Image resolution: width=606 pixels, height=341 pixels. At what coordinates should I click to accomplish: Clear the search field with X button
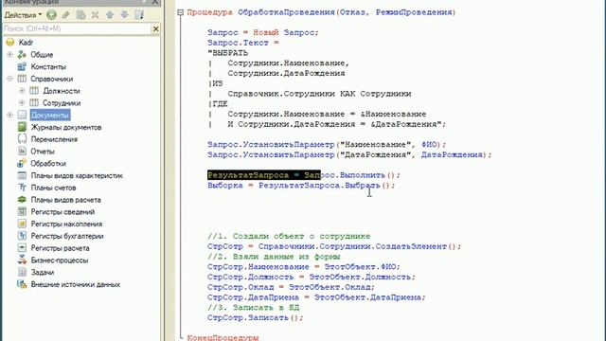pos(155,28)
